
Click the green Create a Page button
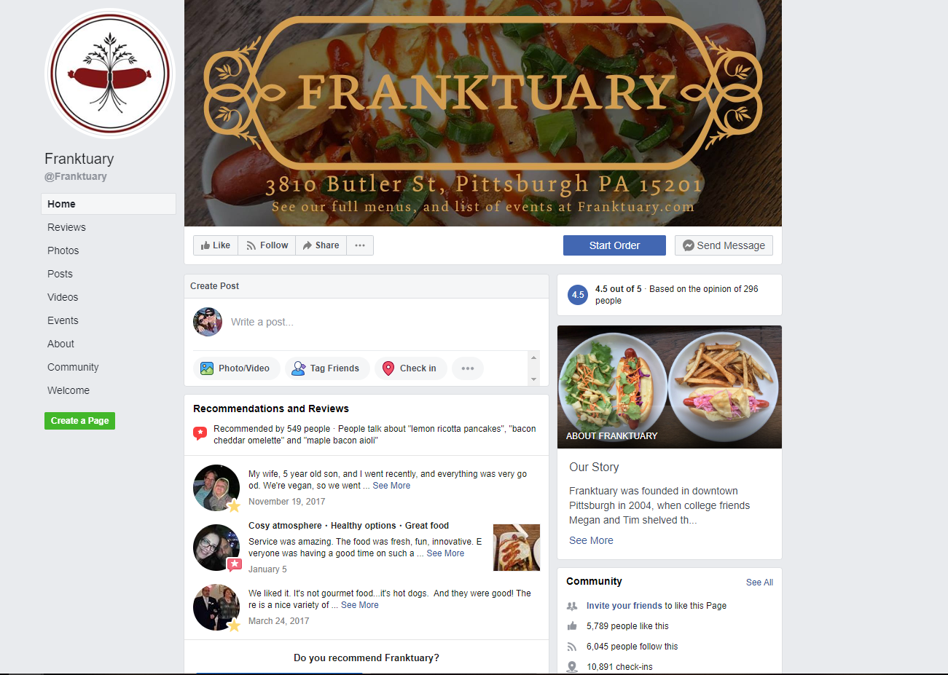pyautogui.click(x=79, y=421)
